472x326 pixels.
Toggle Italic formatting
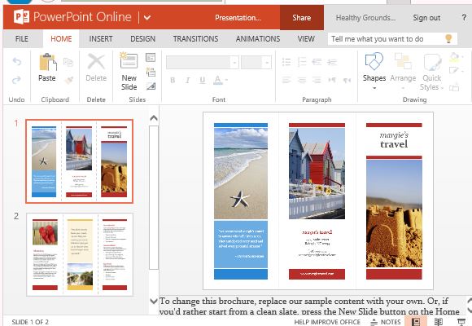coord(187,80)
